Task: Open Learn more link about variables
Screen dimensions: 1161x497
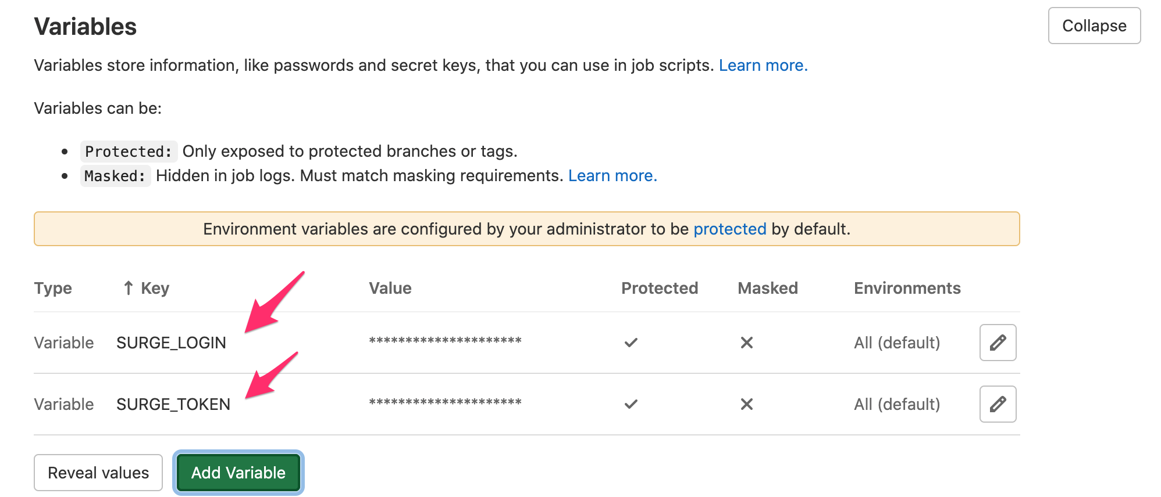Action: pos(763,65)
